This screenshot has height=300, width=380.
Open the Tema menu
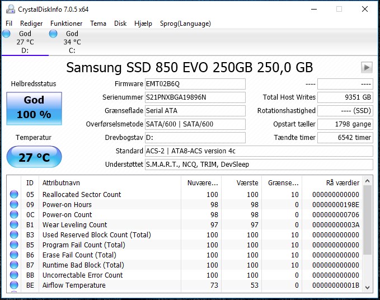tap(98, 24)
